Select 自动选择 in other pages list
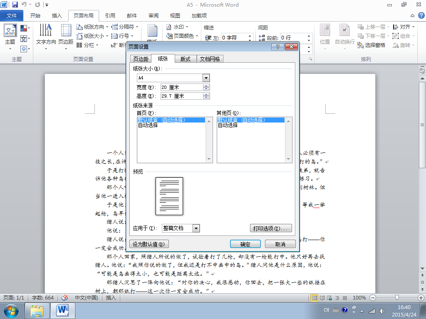 coord(228,125)
